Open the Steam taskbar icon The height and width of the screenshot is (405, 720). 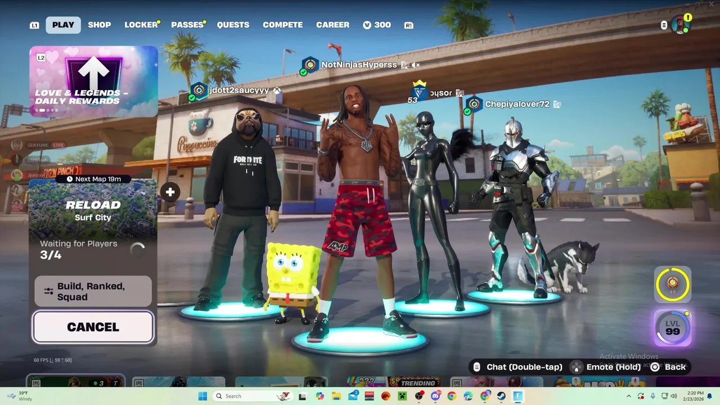point(501,396)
